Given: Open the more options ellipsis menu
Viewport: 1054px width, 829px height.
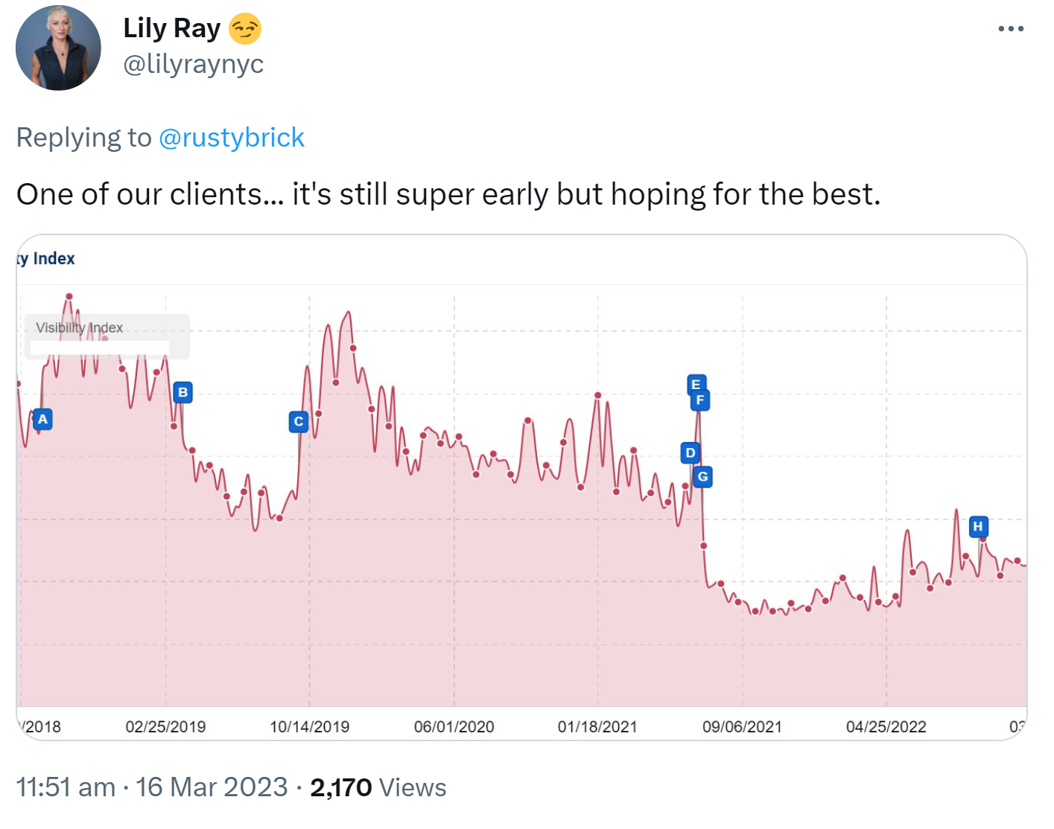Looking at the screenshot, I should 1011,28.
